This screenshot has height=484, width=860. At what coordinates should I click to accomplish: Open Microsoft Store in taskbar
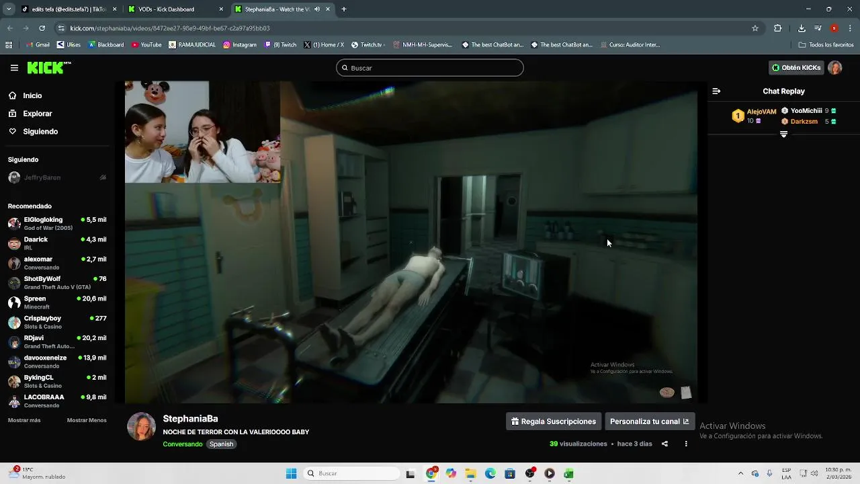click(510, 473)
